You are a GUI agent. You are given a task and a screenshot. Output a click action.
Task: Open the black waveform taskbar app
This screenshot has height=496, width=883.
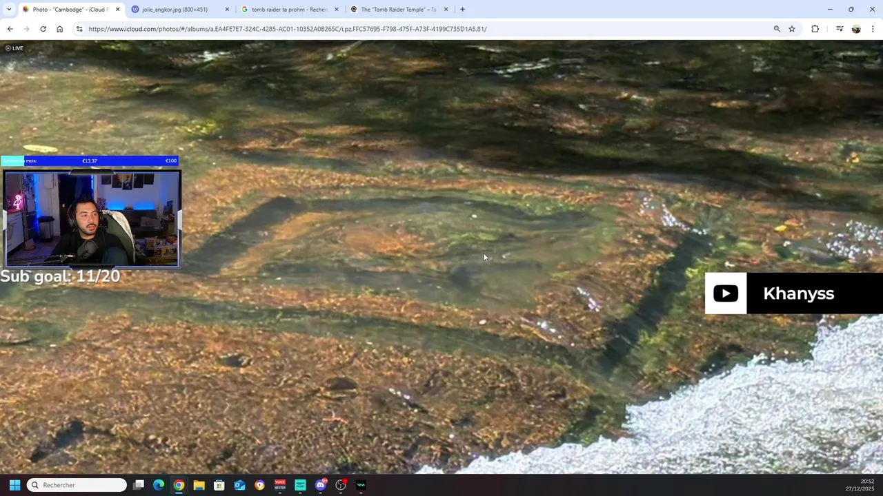pos(361,485)
